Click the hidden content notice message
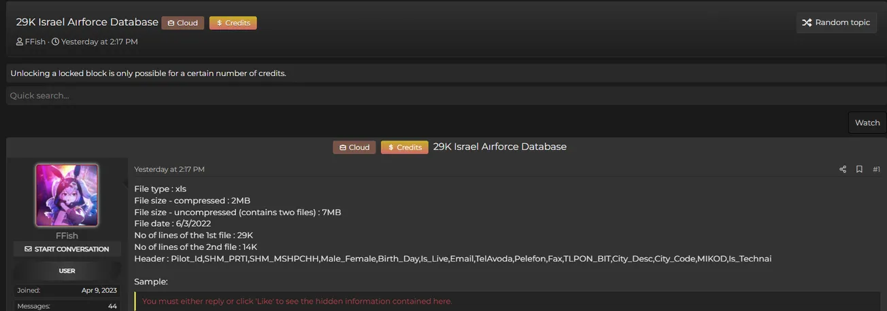 tap(297, 301)
